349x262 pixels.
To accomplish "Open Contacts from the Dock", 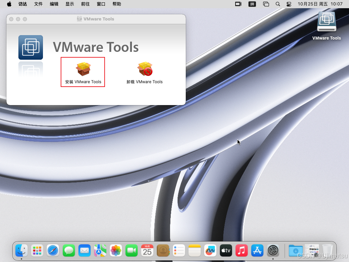I will click(x=163, y=250).
